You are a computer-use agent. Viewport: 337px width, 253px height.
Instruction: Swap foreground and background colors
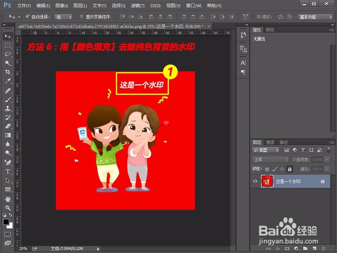coord(11,215)
